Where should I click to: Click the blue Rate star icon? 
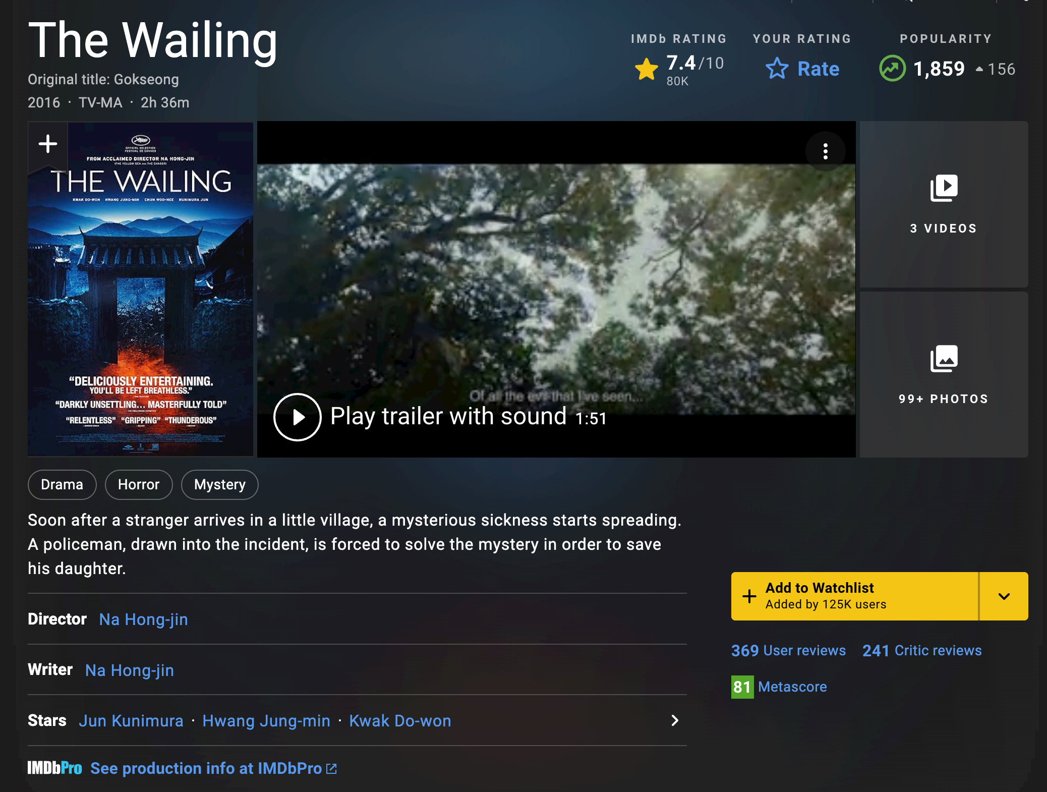(777, 69)
